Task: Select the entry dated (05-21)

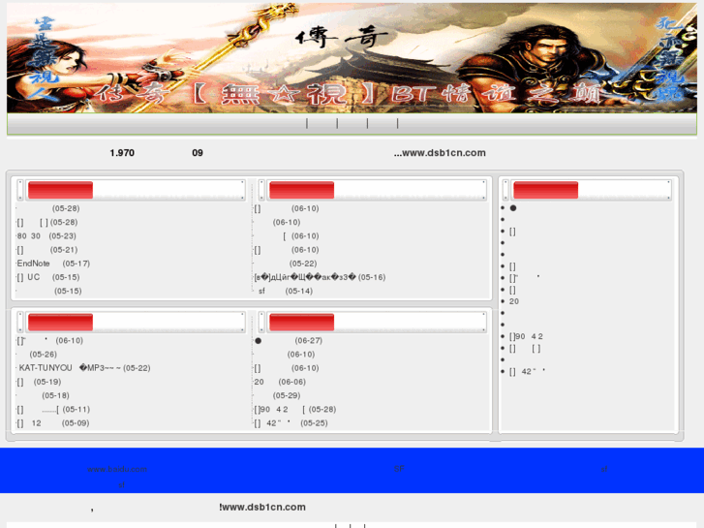Action: pos(47,250)
